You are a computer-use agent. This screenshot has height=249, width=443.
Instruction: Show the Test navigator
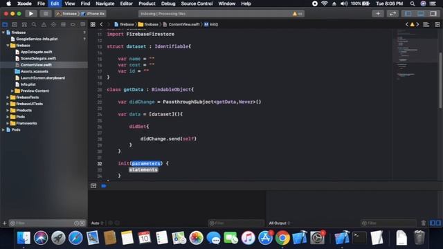tap(53, 25)
